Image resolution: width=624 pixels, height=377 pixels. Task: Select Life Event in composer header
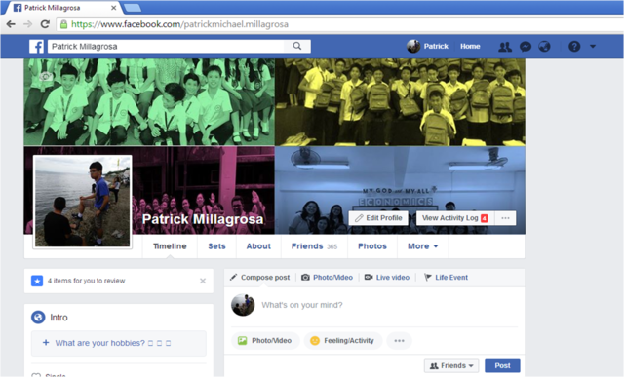446,278
